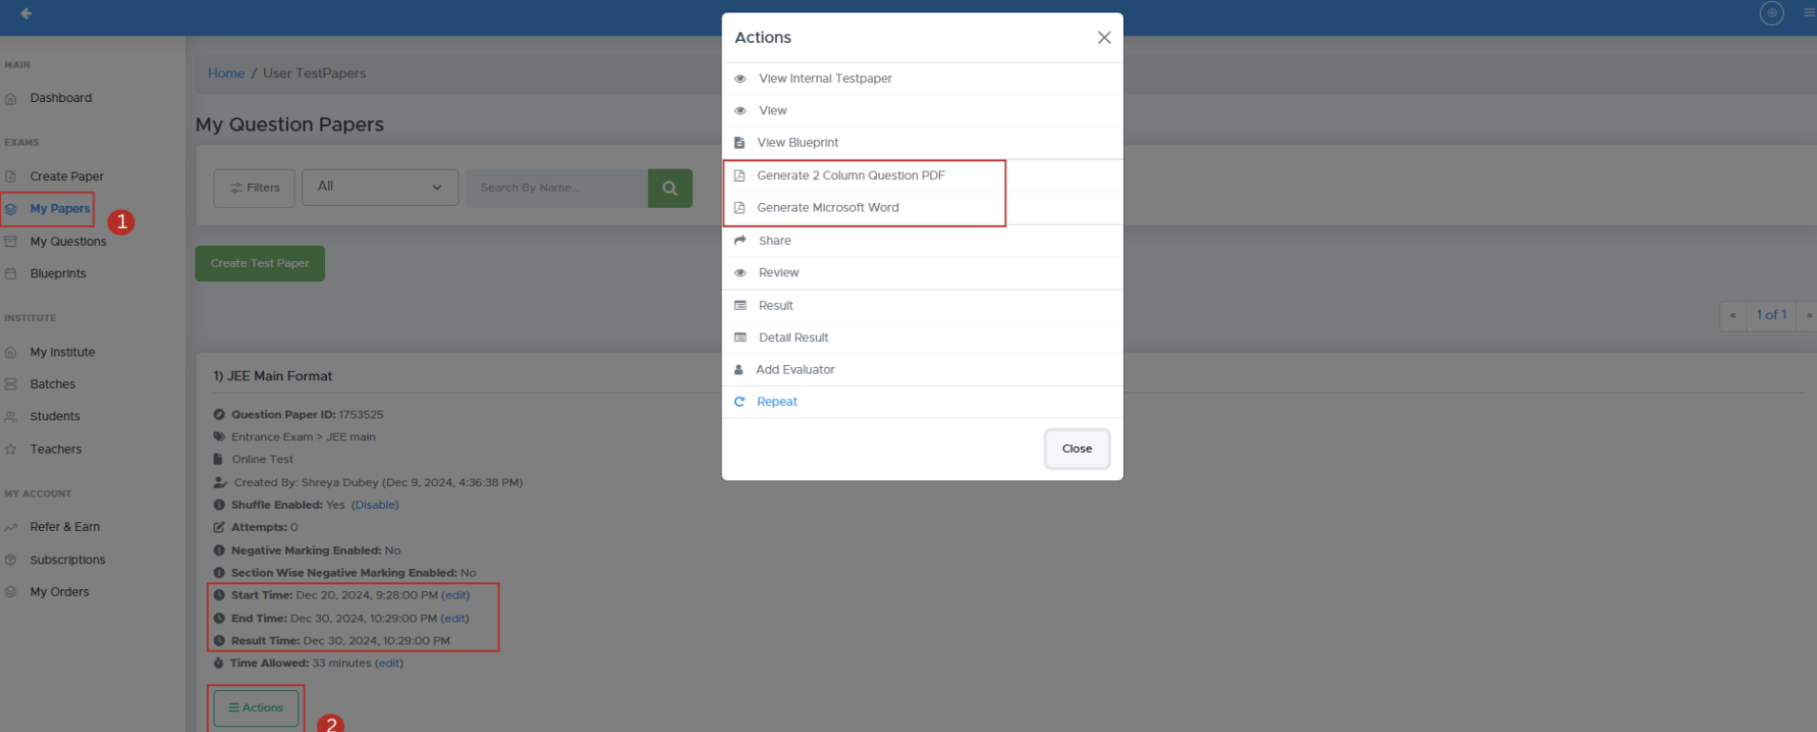Viewport: 1817px width, 732px height.
Task: Open the hamburger menu at top right
Action: pyautogui.click(x=1808, y=13)
